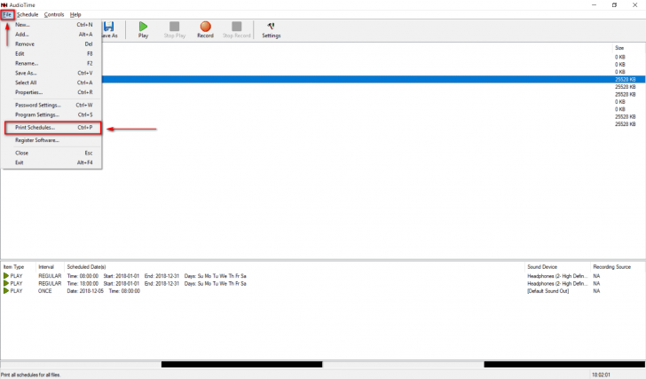The width and height of the screenshot is (646, 379).
Task: Open the File menu
Action: click(7, 14)
